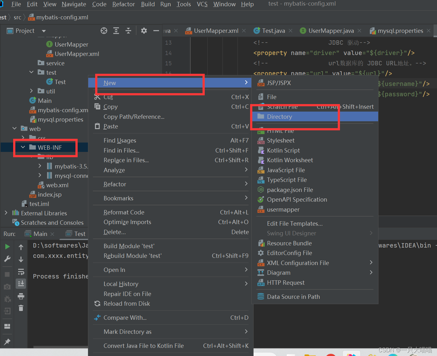Select File in New submenu
Viewport: 437px width, 356px height.
click(x=315, y=97)
